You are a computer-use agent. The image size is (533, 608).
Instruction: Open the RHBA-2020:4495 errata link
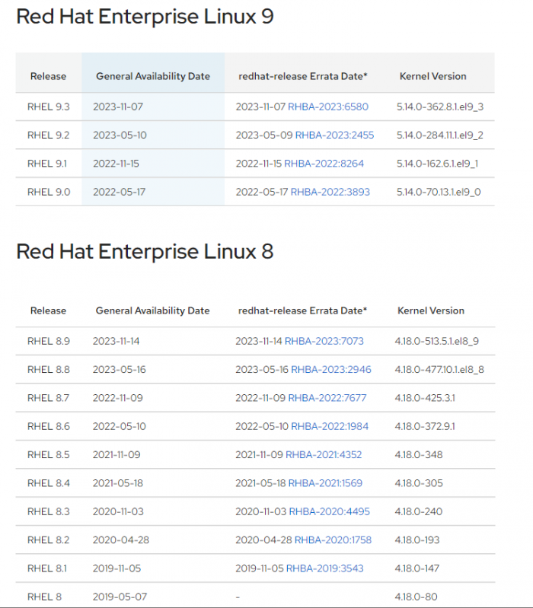pyautogui.click(x=330, y=511)
